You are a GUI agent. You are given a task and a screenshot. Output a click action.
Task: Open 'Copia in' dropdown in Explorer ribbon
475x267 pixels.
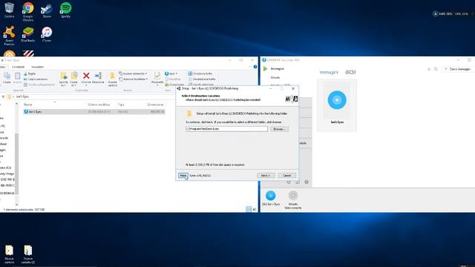74,79
